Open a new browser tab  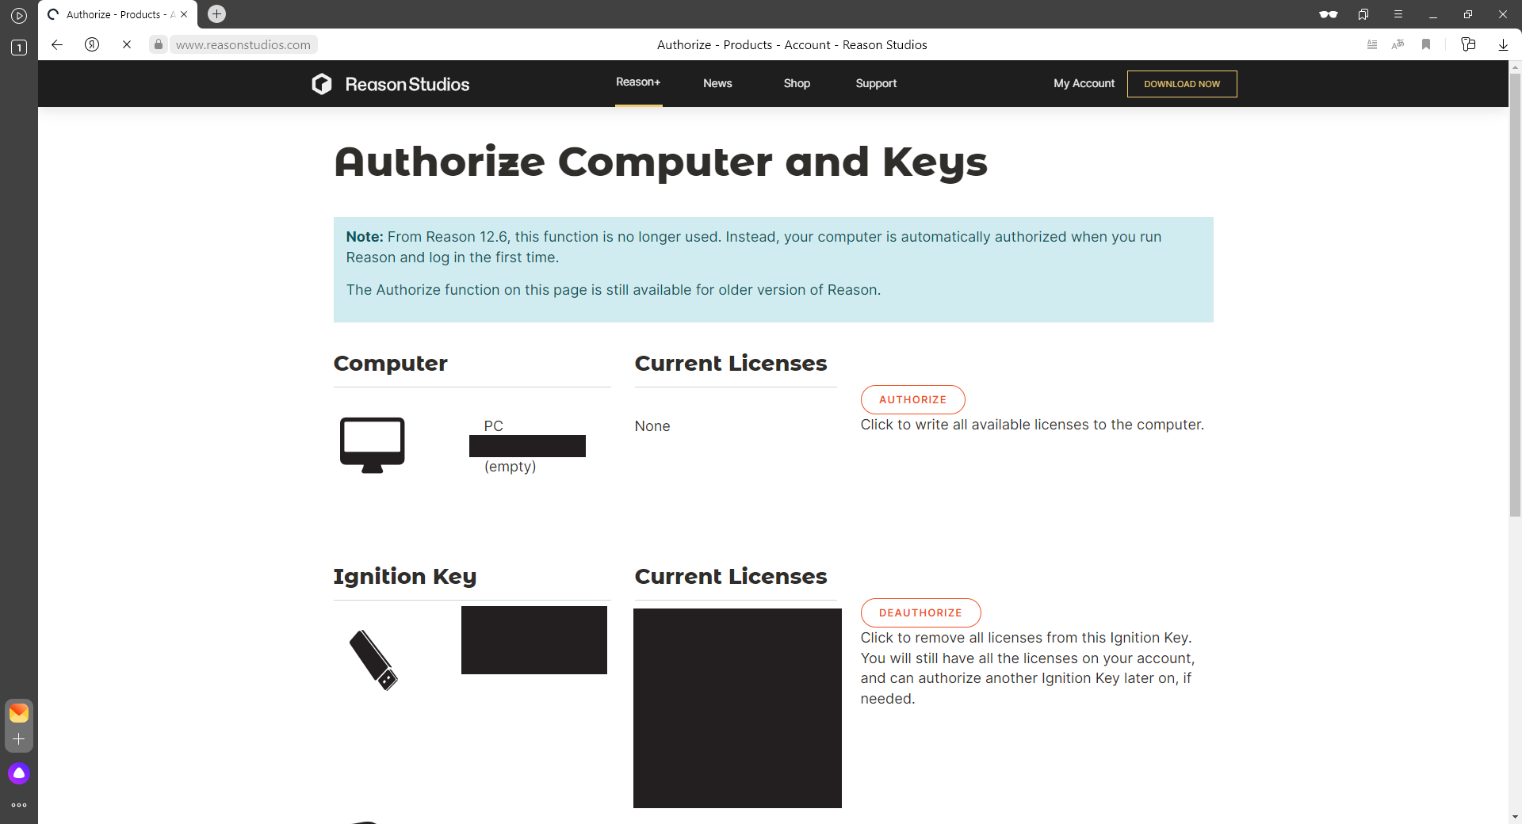click(216, 13)
